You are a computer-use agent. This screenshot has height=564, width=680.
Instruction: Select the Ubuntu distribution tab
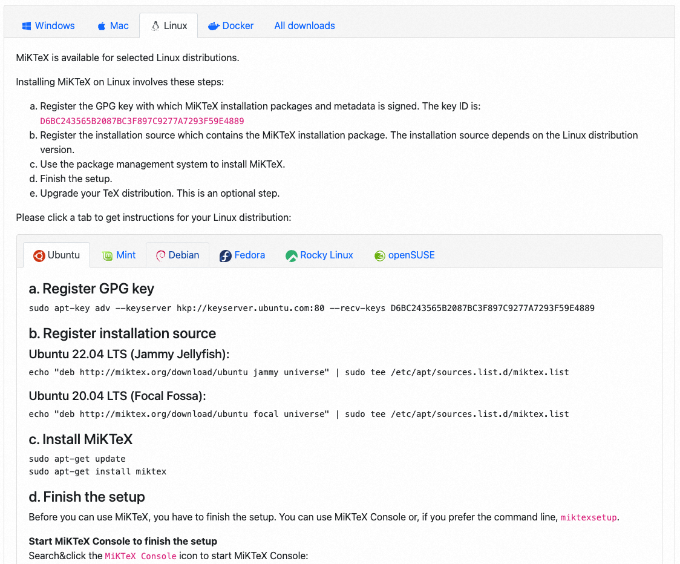57,255
